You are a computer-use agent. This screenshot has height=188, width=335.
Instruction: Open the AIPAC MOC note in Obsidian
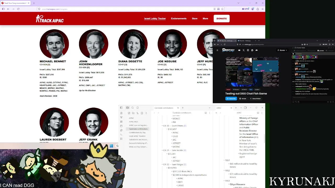[133, 122]
